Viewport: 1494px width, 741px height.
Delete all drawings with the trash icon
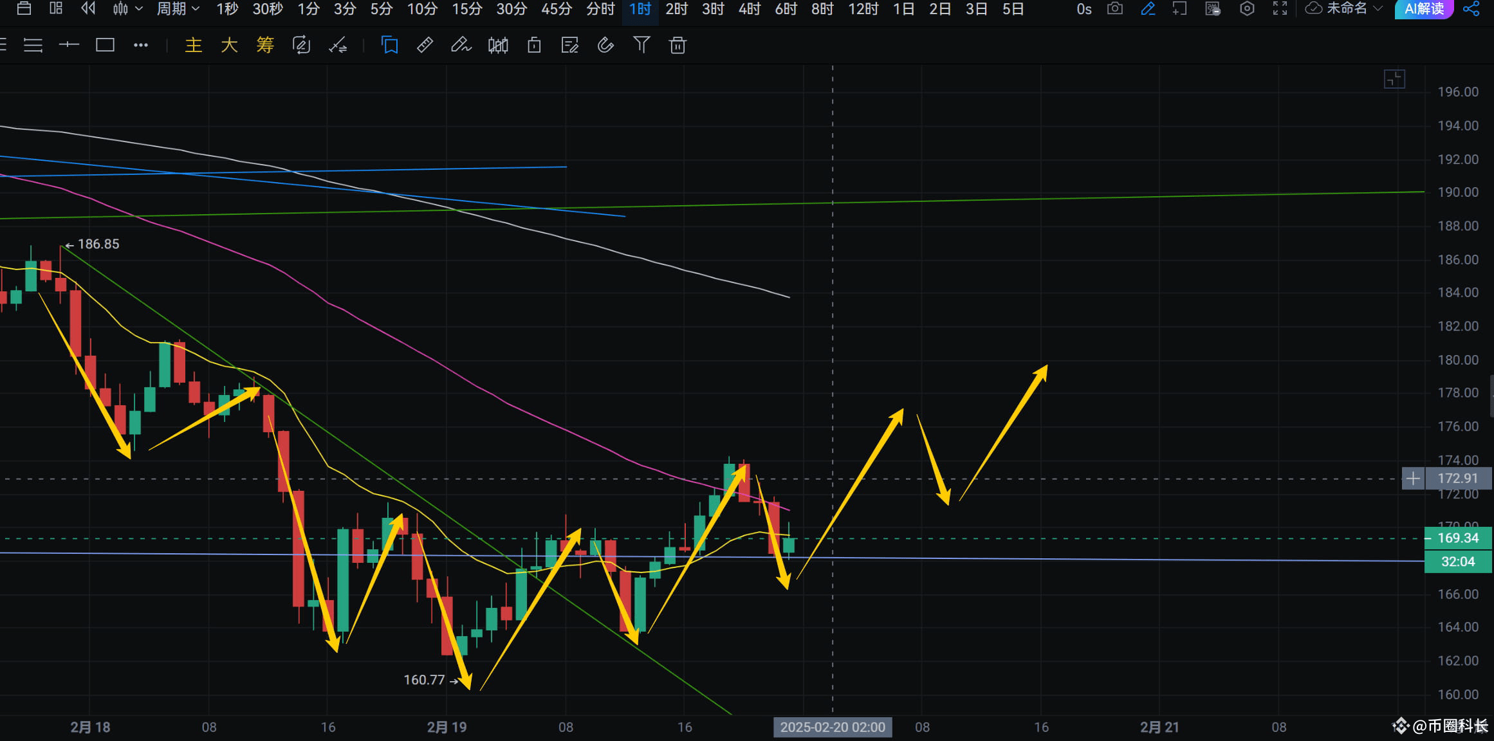coord(677,45)
